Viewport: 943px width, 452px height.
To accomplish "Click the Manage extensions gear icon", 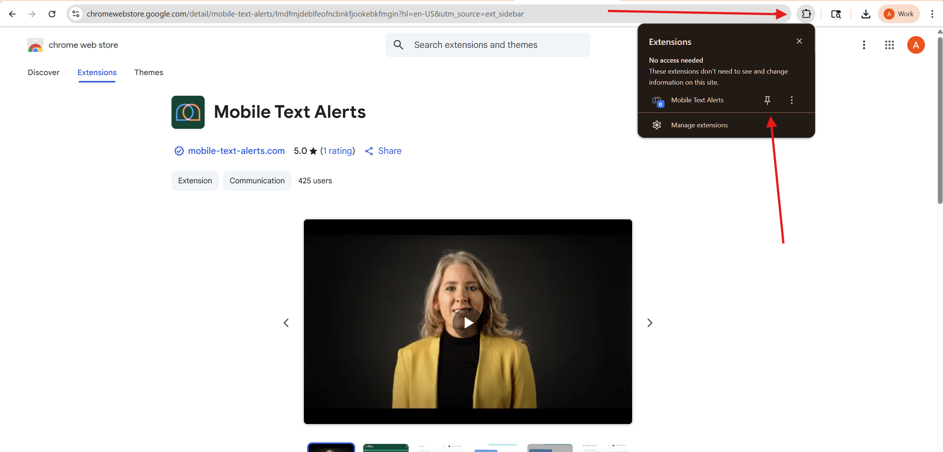I will click(x=656, y=125).
